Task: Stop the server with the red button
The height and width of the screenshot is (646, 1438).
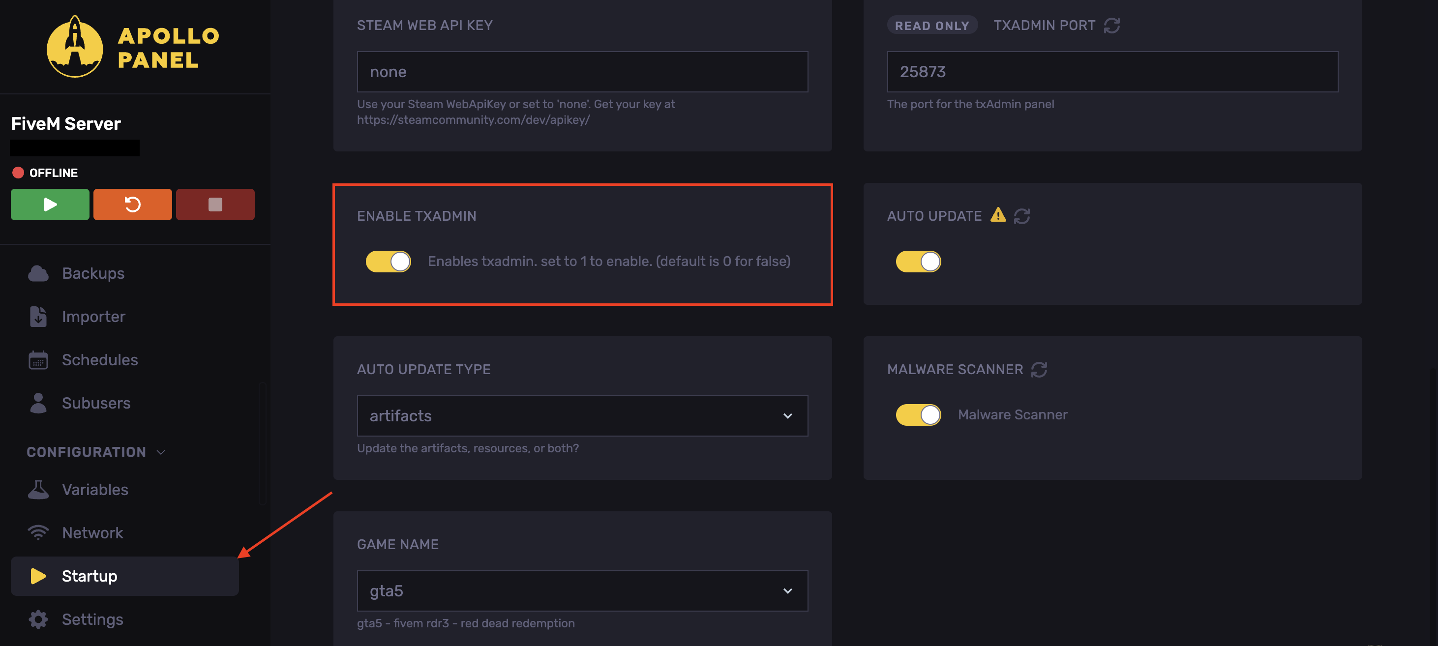Action: 215,204
